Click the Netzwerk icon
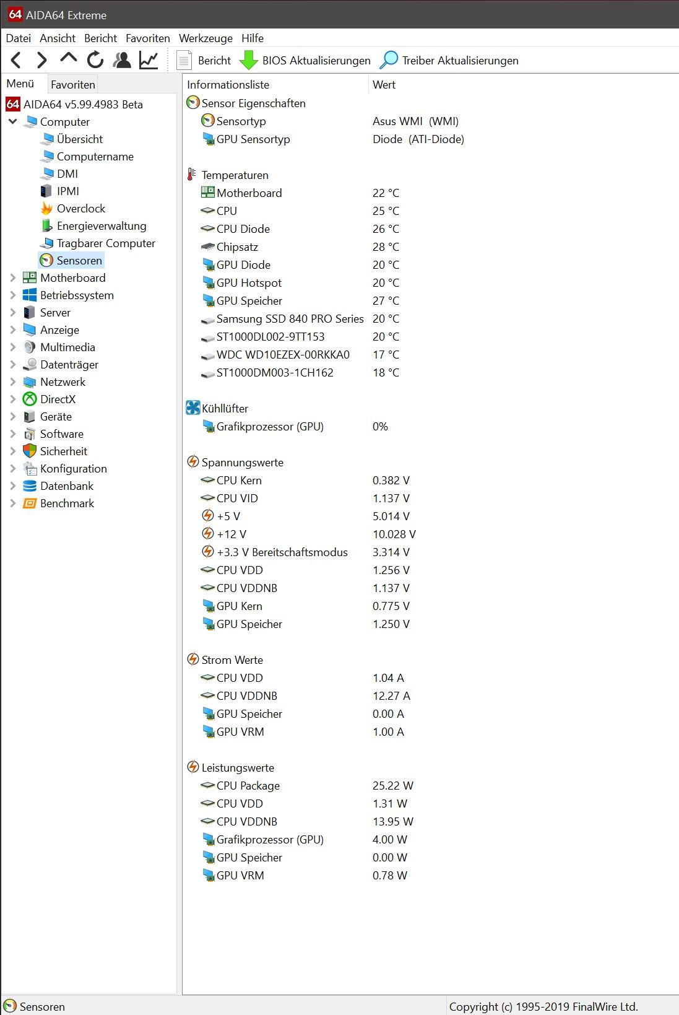The height and width of the screenshot is (1015, 679). [x=30, y=382]
